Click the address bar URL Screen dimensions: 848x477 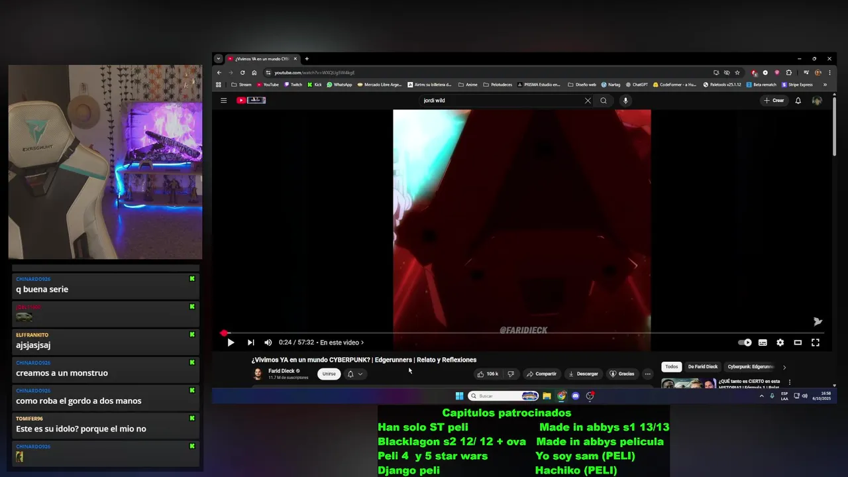pyautogui.click(x=314, y=73)
